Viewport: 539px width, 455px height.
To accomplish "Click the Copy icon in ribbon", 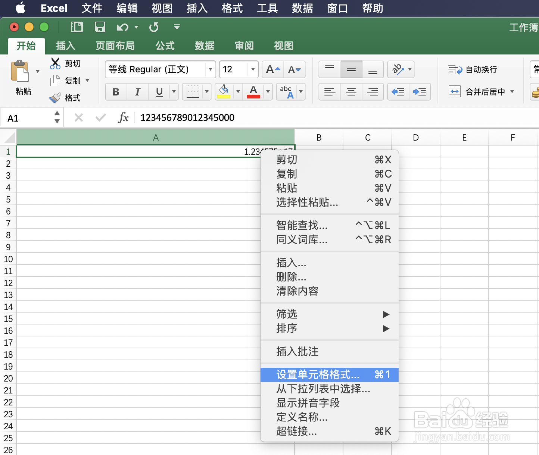I will 55,80.
